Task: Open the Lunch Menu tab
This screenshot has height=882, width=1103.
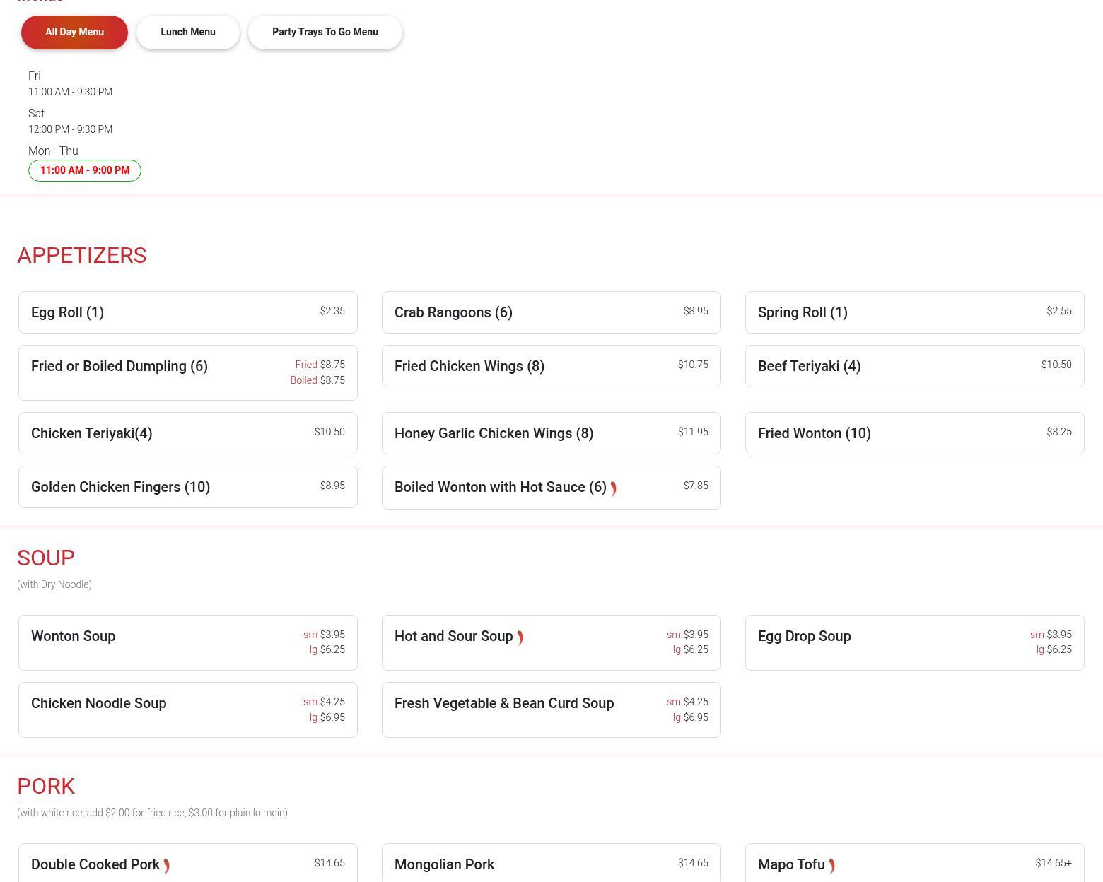Action: [x=188, y=33]
